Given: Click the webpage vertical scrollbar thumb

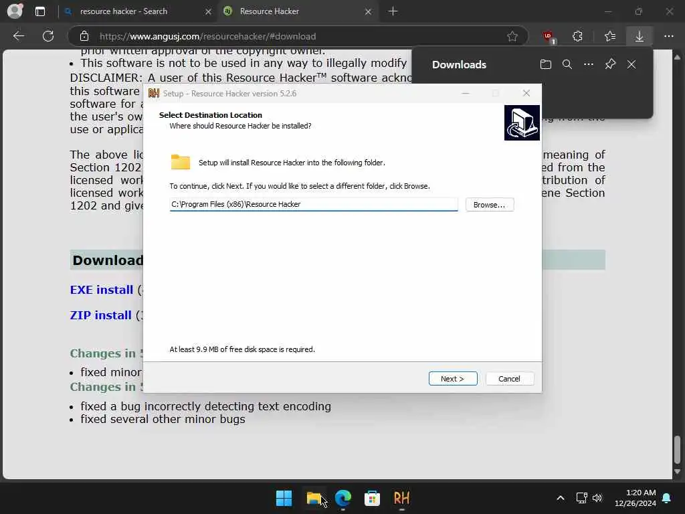Looking at the screenshot, I should [x=677, y=450].
